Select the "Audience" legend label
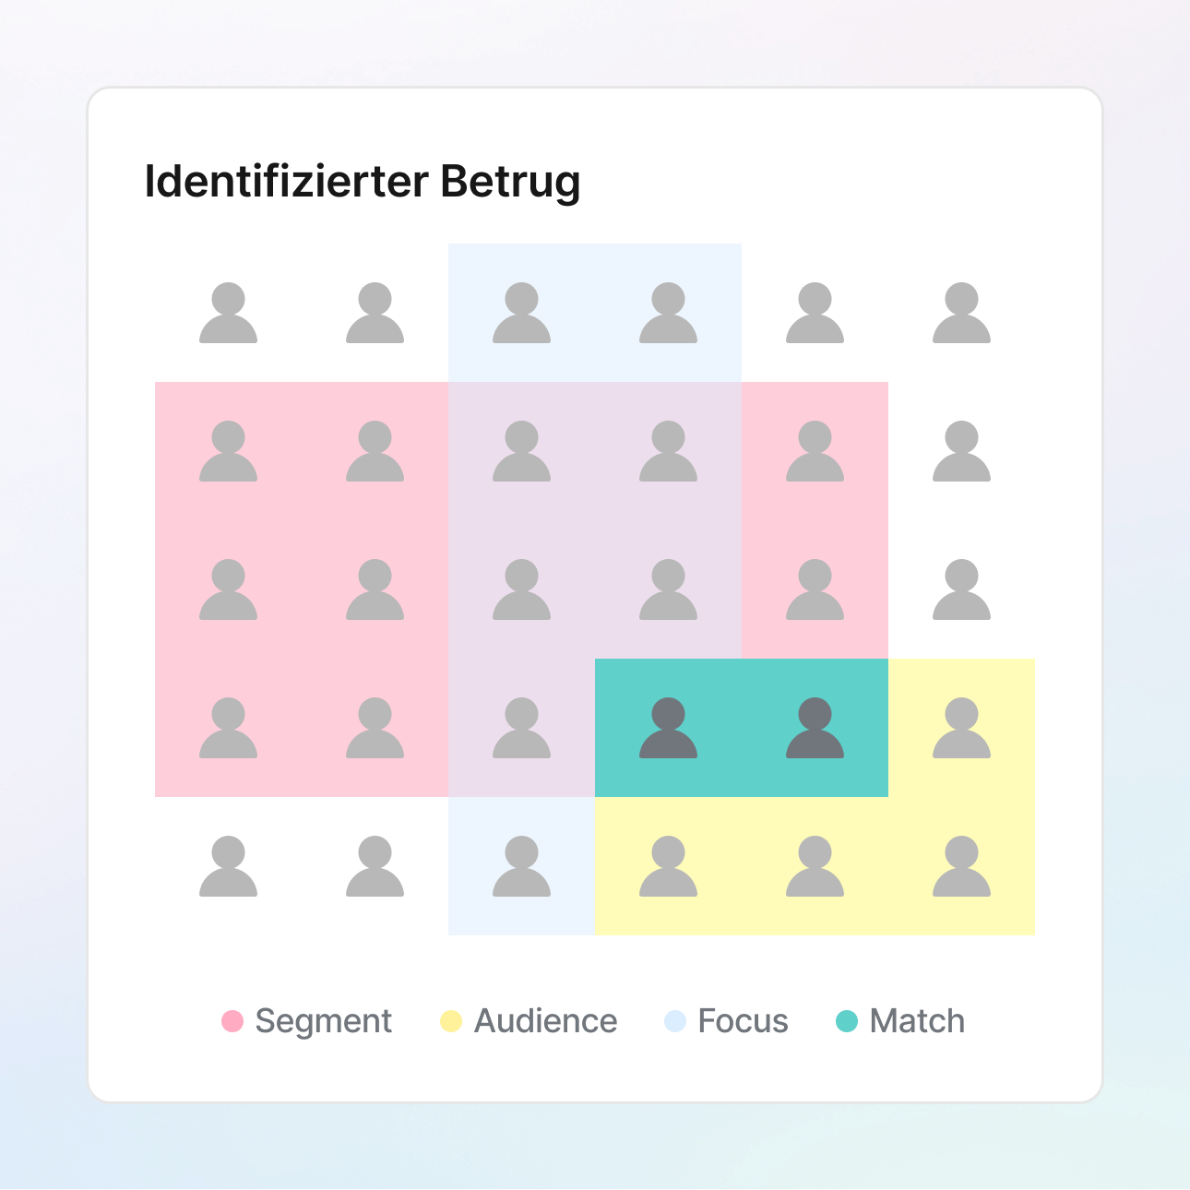1190x1190 pixels. pos(545,1021)
